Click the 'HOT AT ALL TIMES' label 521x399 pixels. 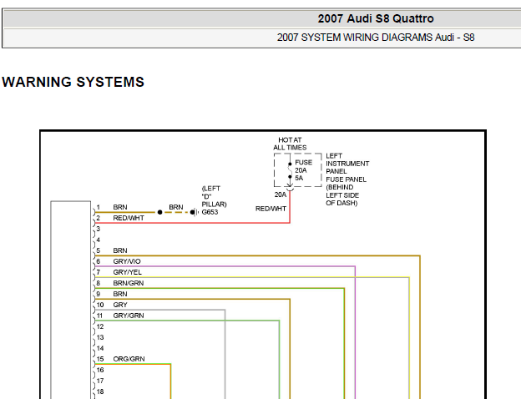click(x=290, y=144)
